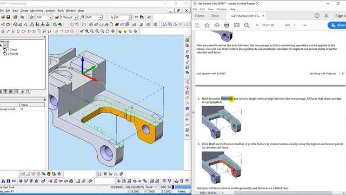This screenshot has height=195, width=346.
Task: Bookmark document with star icon
Action: click(x=207, y=25)
